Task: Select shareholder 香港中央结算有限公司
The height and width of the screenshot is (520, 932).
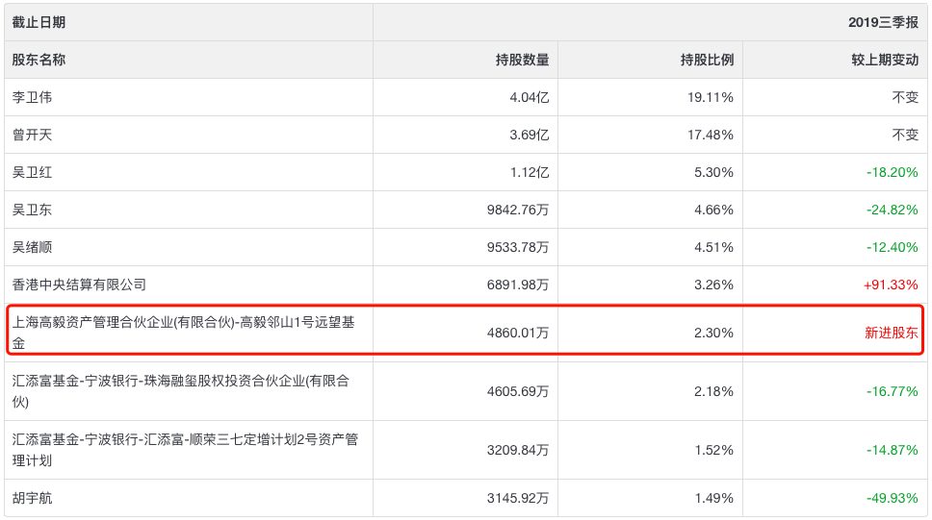Action: pyautogui.click(x=79, y=285)
